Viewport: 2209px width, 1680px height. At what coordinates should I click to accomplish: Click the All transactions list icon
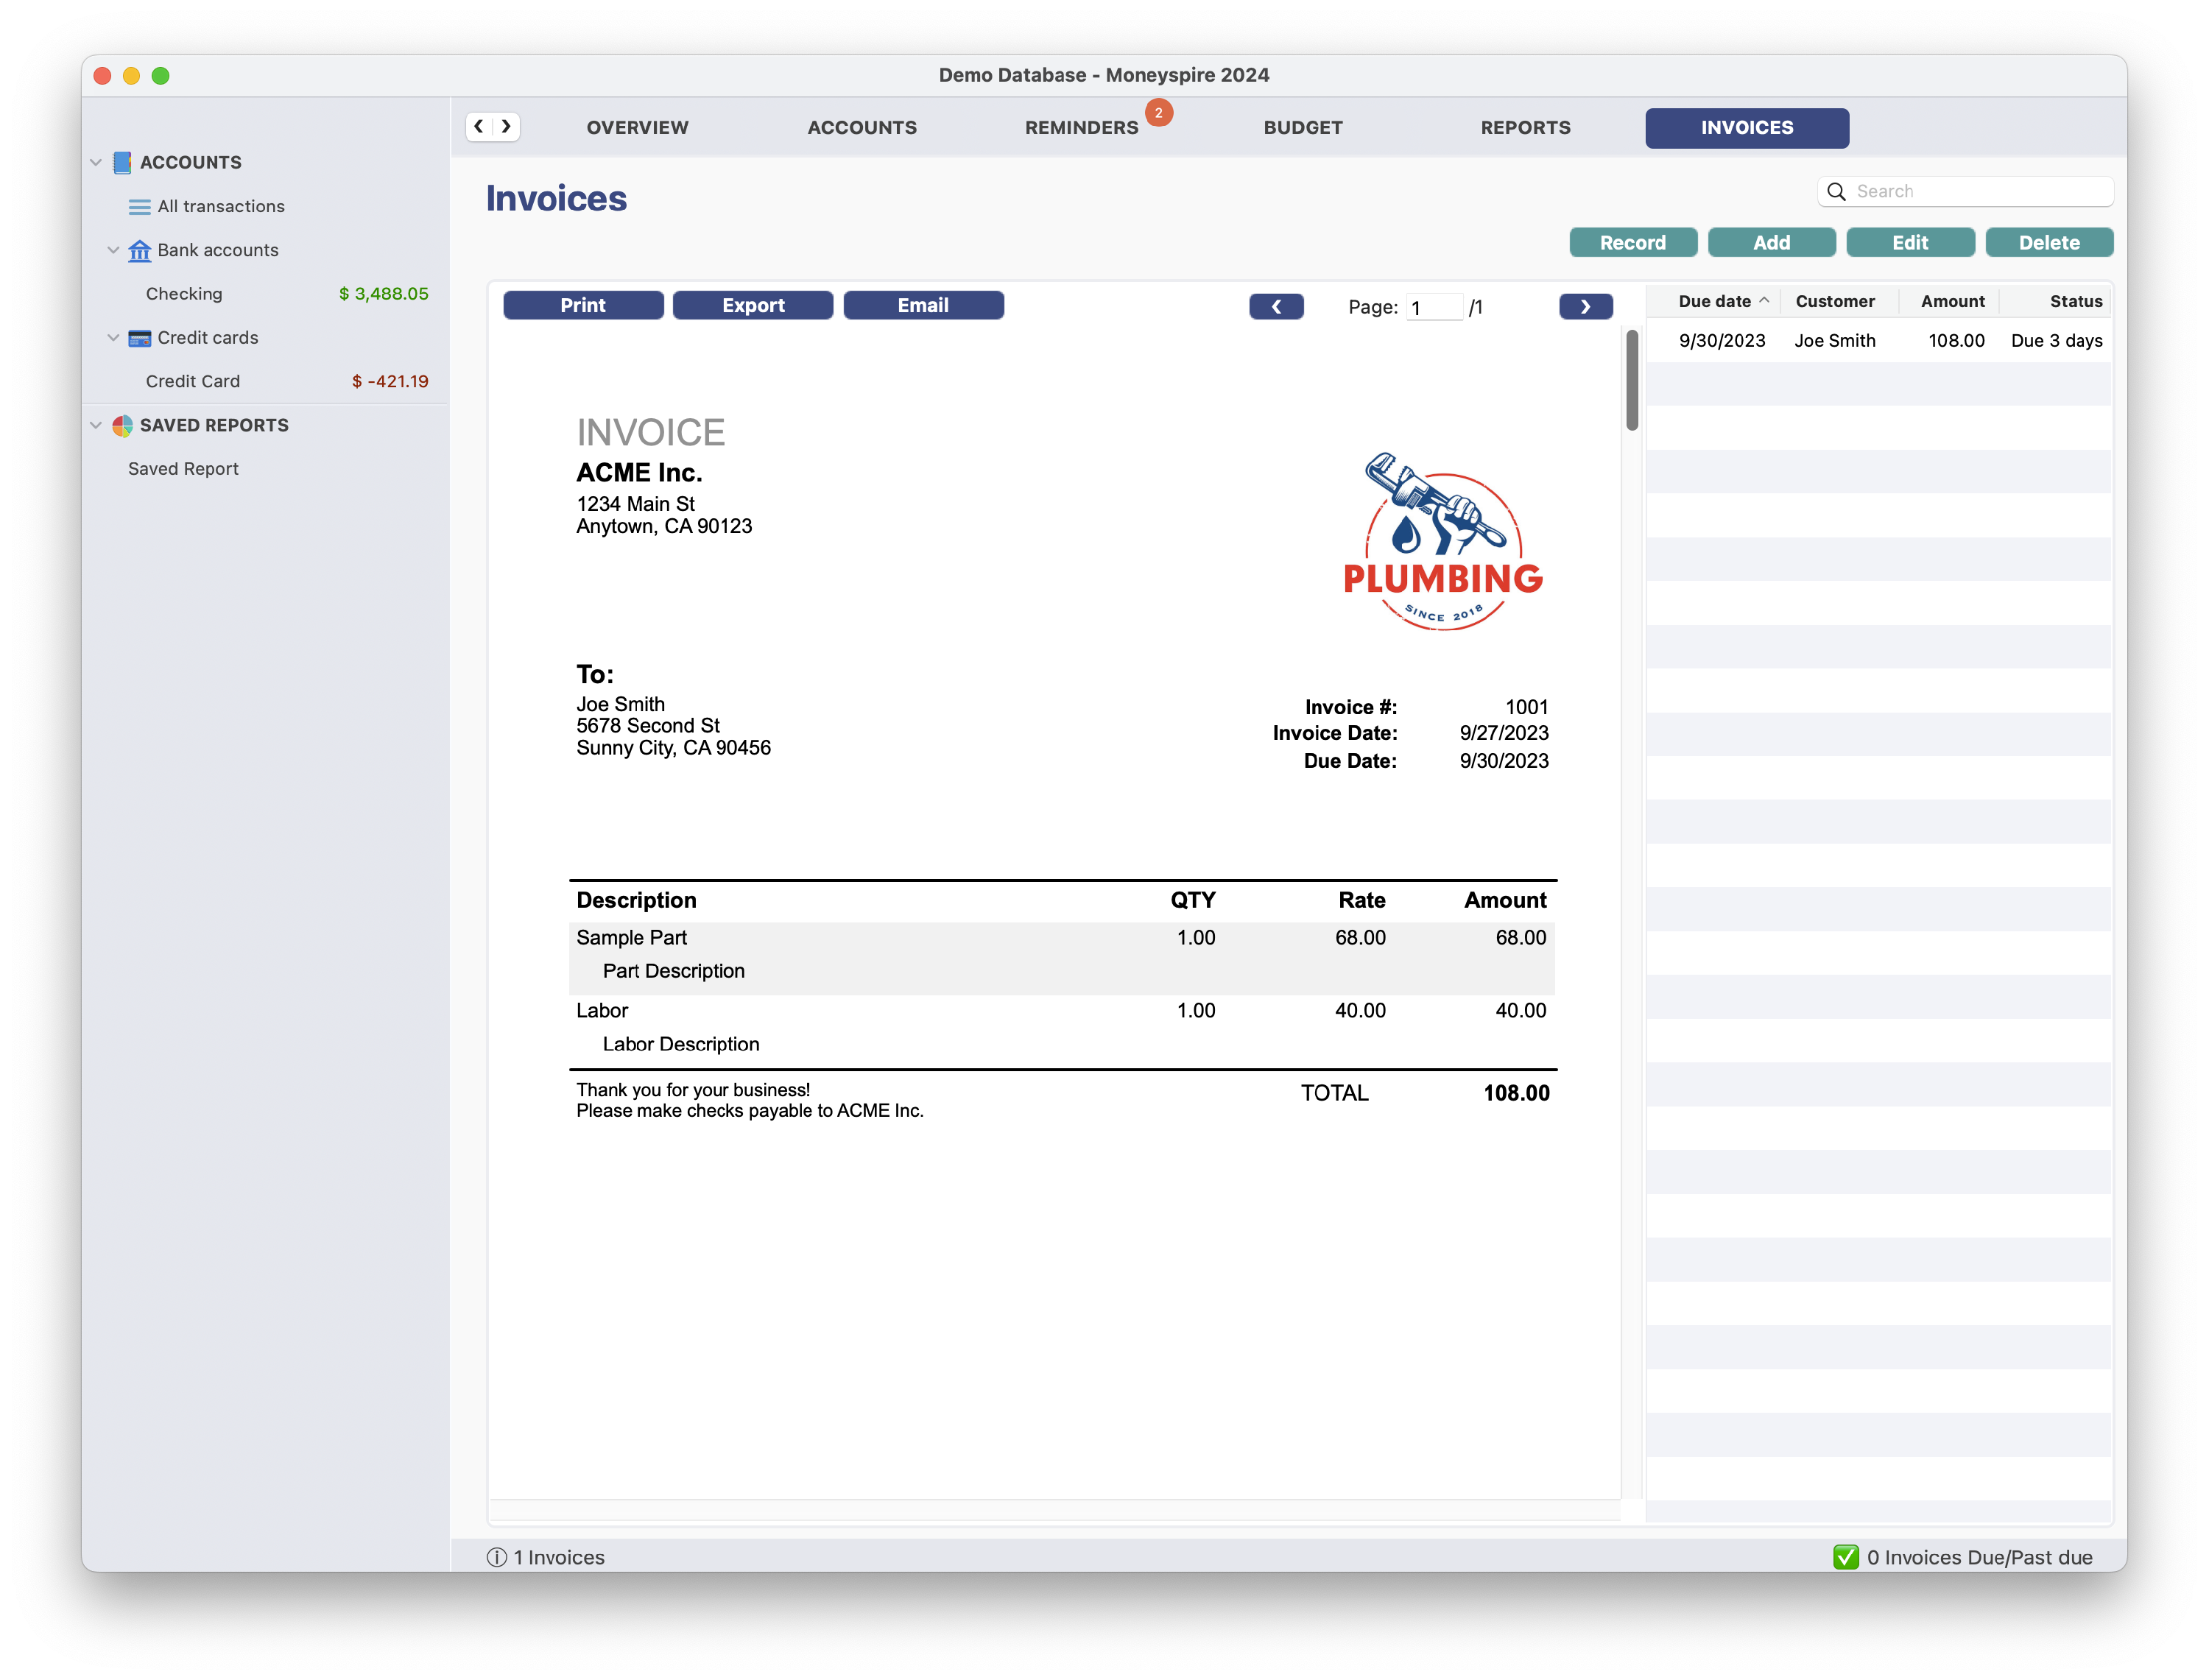[139, 207]
